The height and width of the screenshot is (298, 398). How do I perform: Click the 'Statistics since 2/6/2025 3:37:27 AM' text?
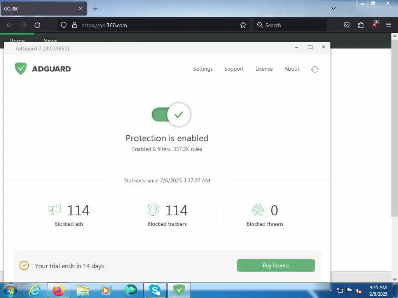pos(167,180)
